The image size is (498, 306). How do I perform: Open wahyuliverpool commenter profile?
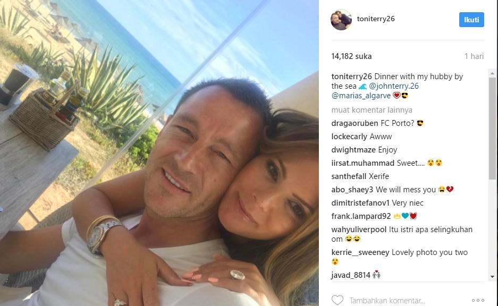(x=359, y=229)
